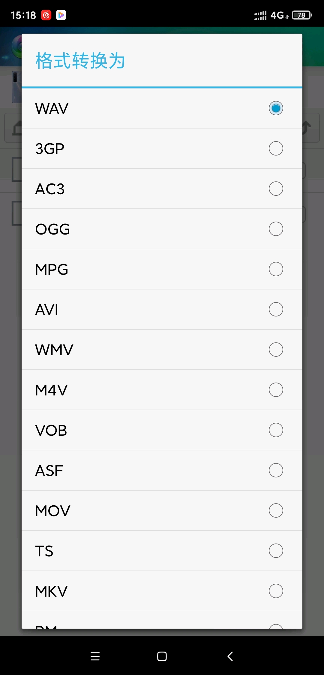This screenshot has width=324, height=675.
Task: Select the TS format row
Action: (x=162, y=551)
